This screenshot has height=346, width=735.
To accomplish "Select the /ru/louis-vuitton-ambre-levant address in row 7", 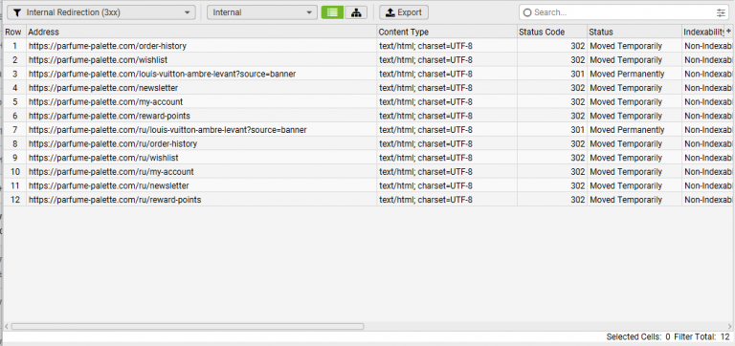I will pos(167,130).
